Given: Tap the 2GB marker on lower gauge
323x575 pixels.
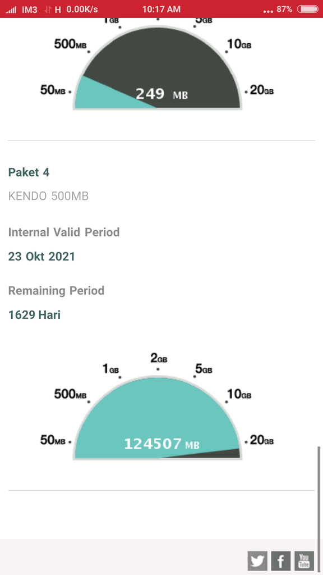Looking at the screenshot, I should click(159, 358).
